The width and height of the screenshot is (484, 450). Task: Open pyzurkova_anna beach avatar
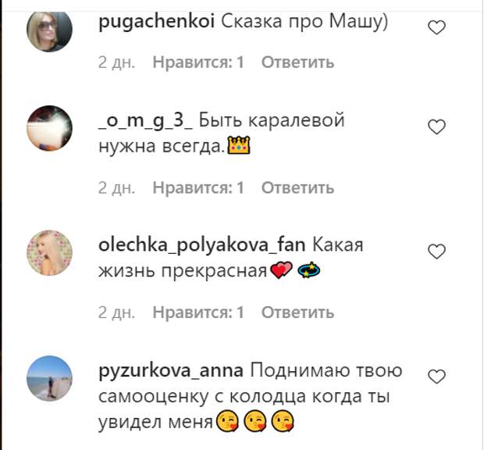coord(49,378)
